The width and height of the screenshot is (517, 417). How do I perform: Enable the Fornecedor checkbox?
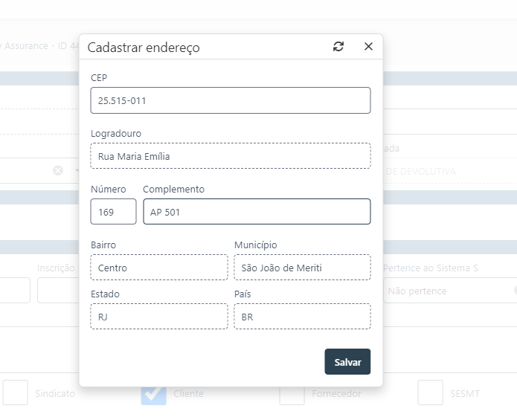[292, 393]
